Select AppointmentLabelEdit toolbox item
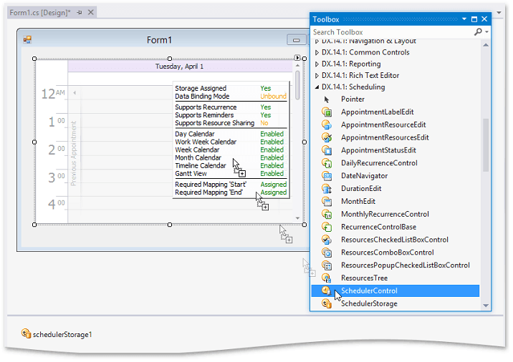 click(x=377, y=112)
